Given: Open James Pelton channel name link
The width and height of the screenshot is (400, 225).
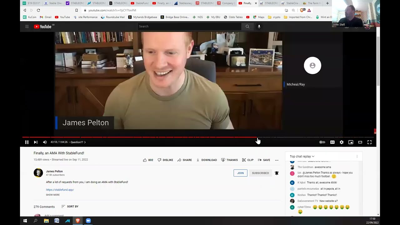Looking at the screenshot, I should point(54,171).
